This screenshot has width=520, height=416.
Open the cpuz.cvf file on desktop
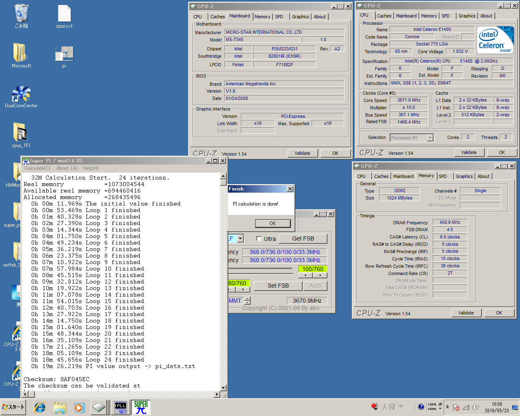[x=64, y=16]
